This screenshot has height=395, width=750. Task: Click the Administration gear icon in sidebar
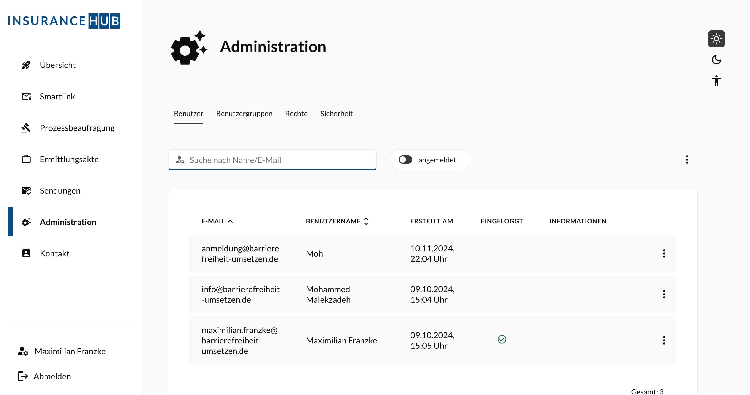(26, 222)
